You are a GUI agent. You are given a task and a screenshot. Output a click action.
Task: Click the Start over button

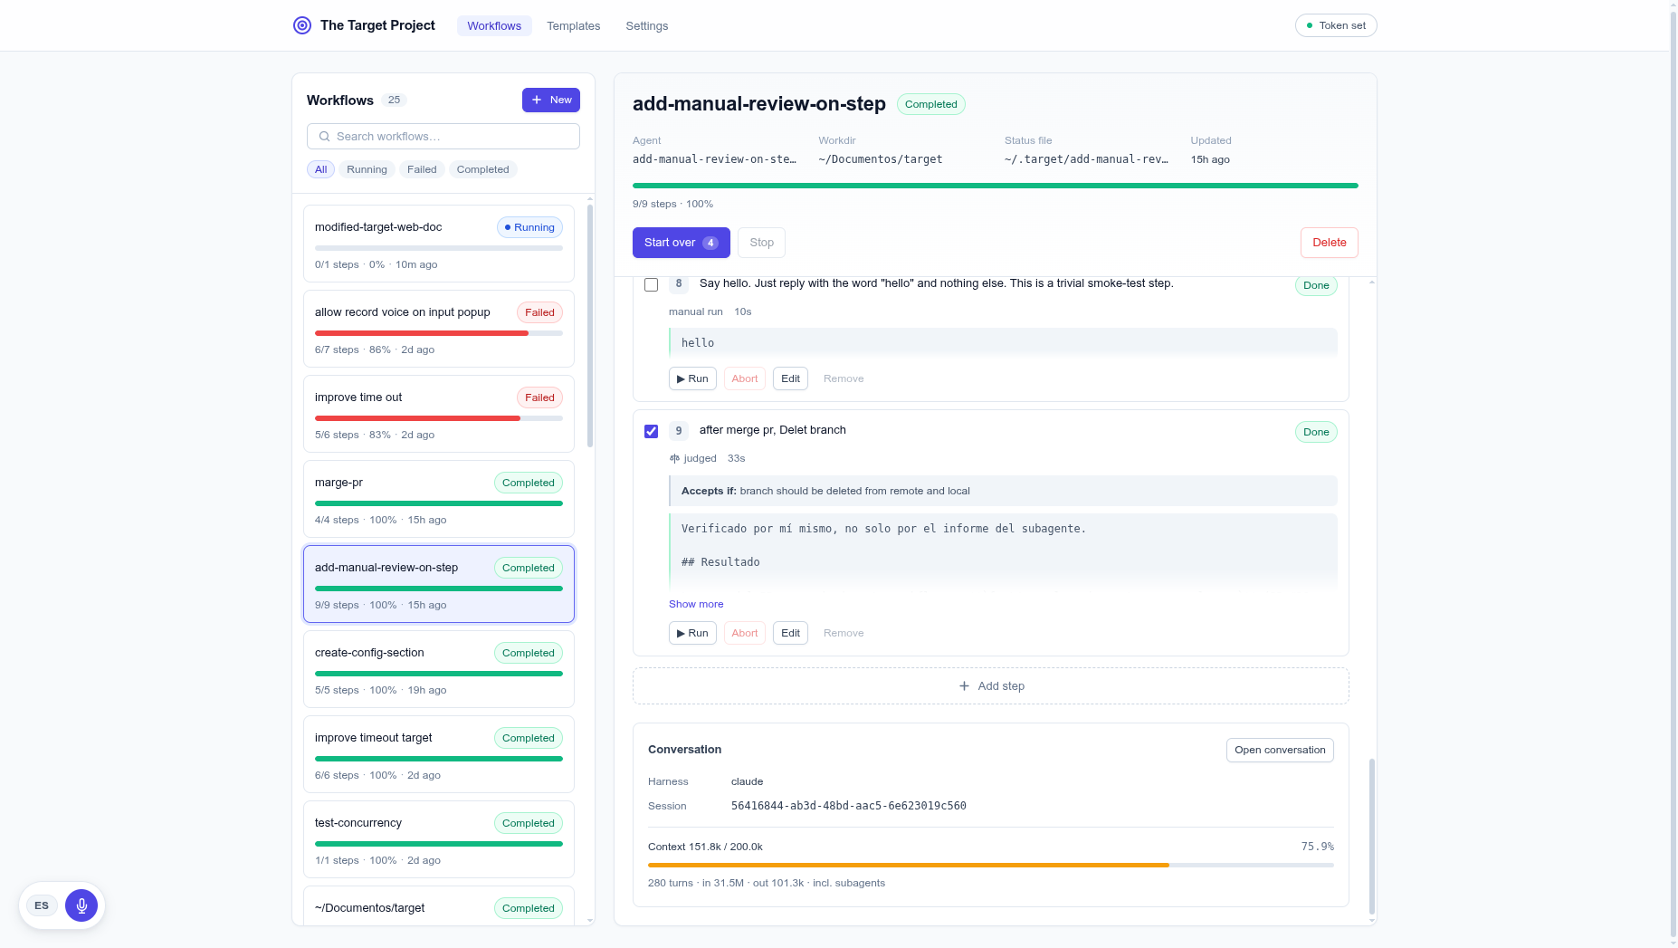tap(682, 243)
